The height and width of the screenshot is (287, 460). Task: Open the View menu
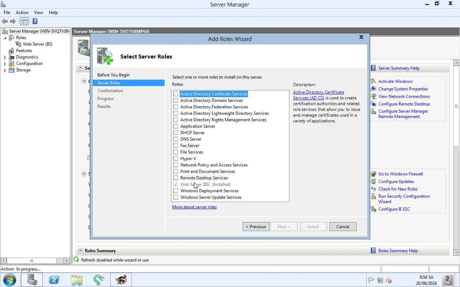[x=38, y=13]
